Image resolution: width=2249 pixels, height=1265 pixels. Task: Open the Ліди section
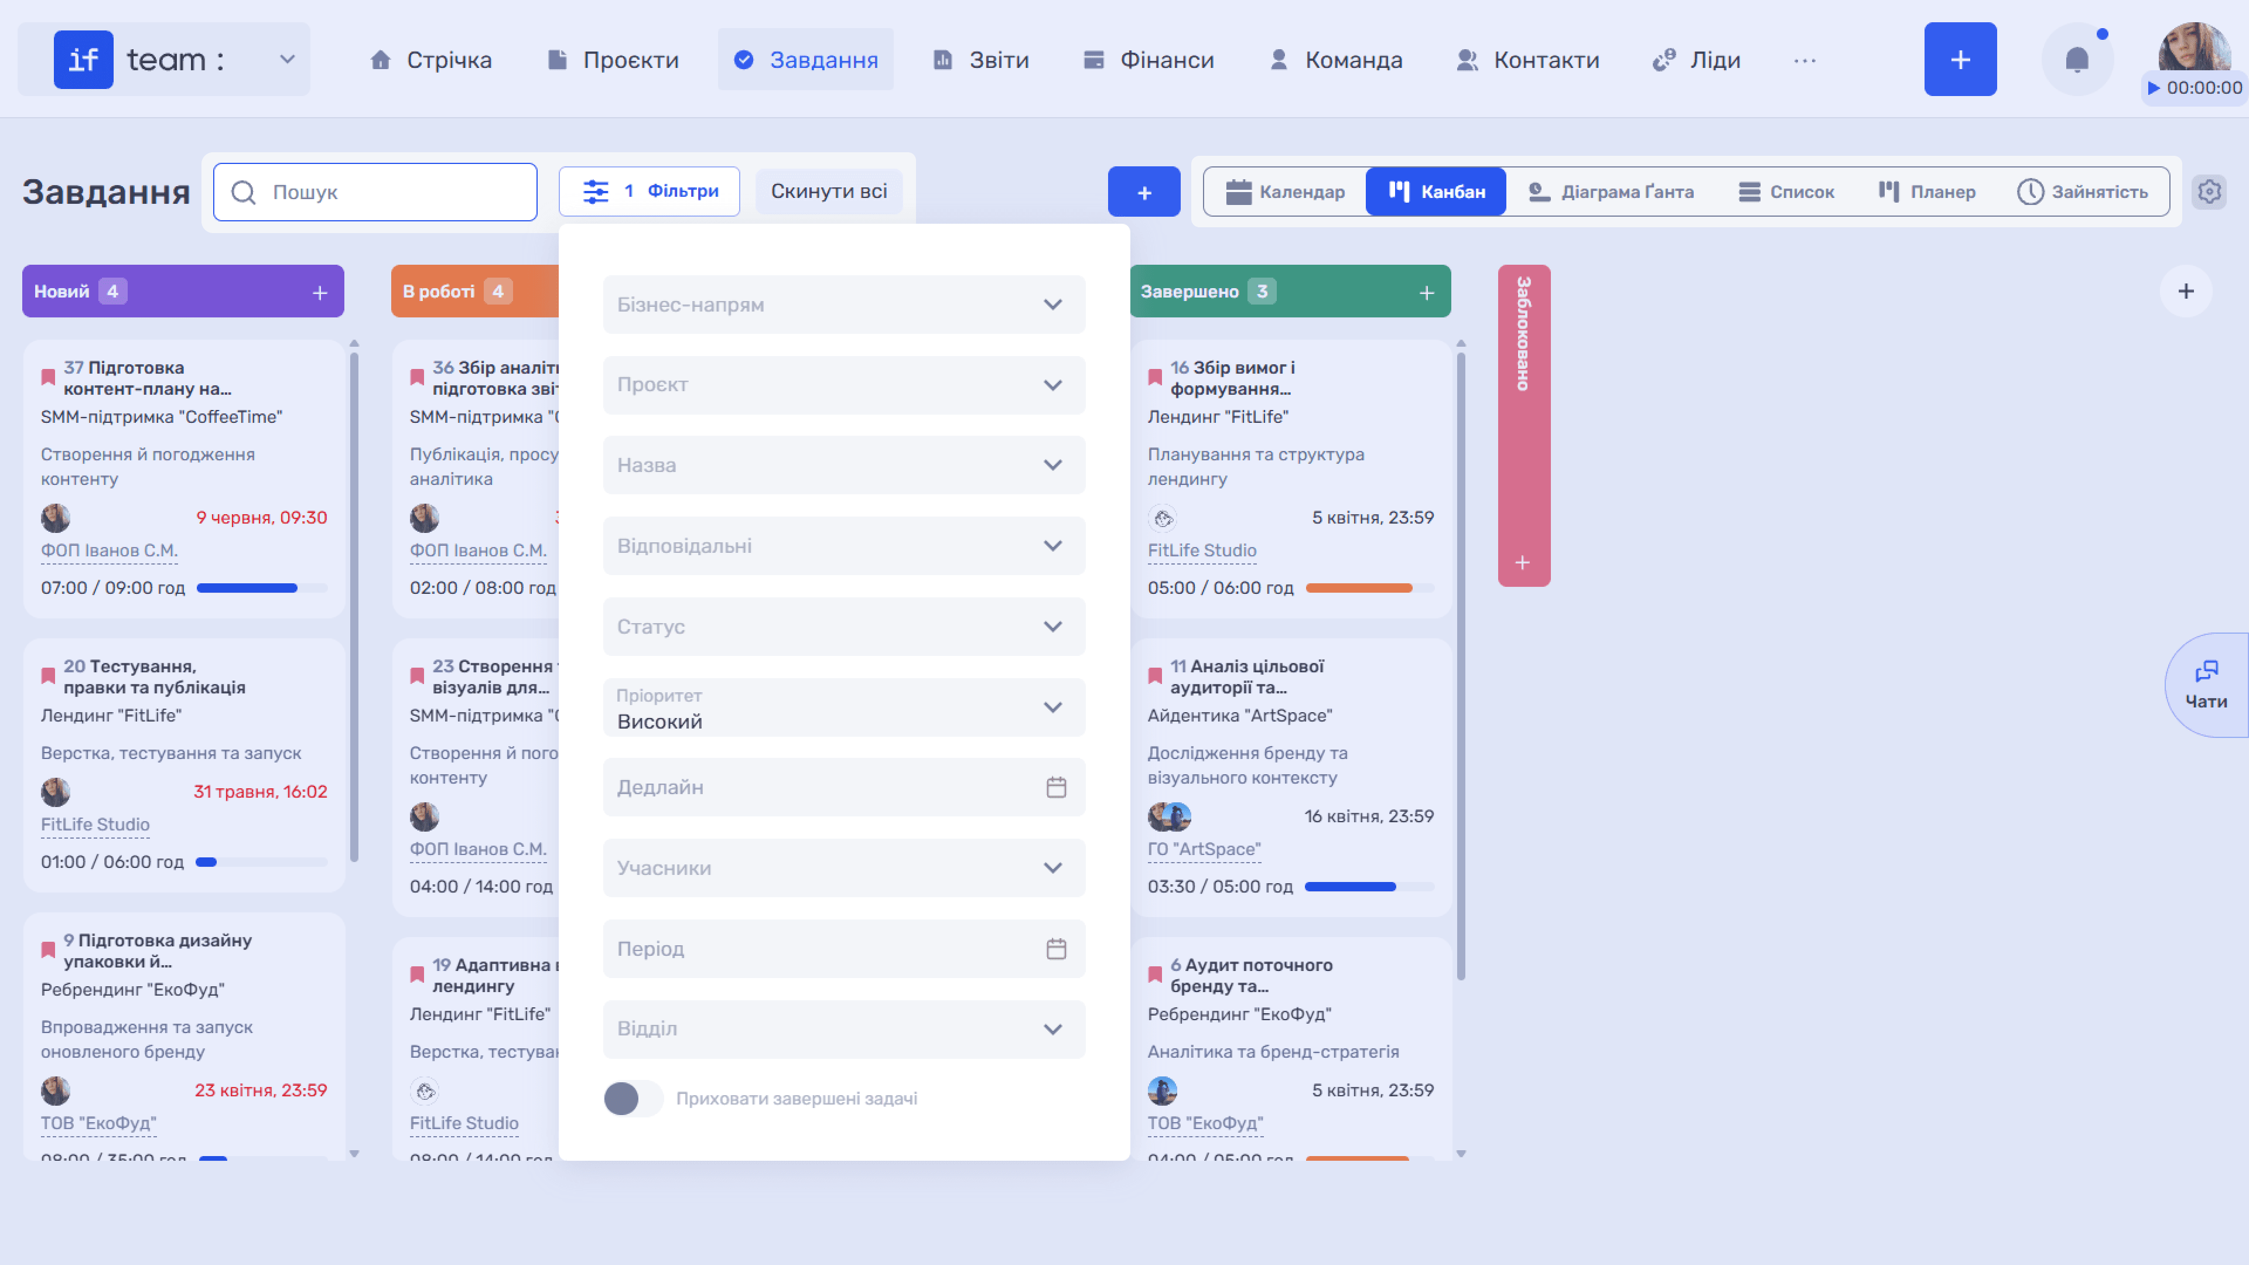pos(1696,59)
